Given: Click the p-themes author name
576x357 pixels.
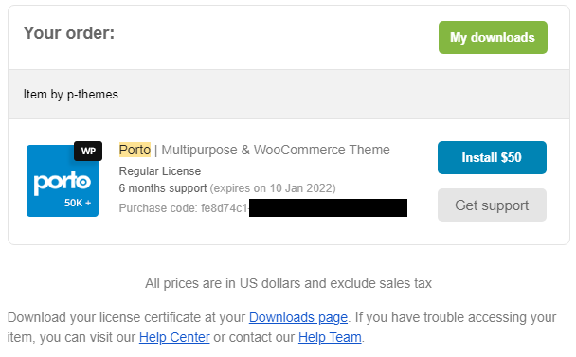Looking at the screenshot, I should point(93,95).
